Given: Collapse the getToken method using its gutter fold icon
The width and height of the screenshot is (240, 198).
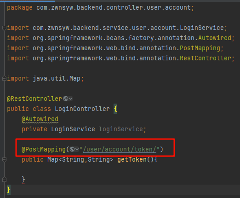Looking at the screenshot, I should coord(4,160).
